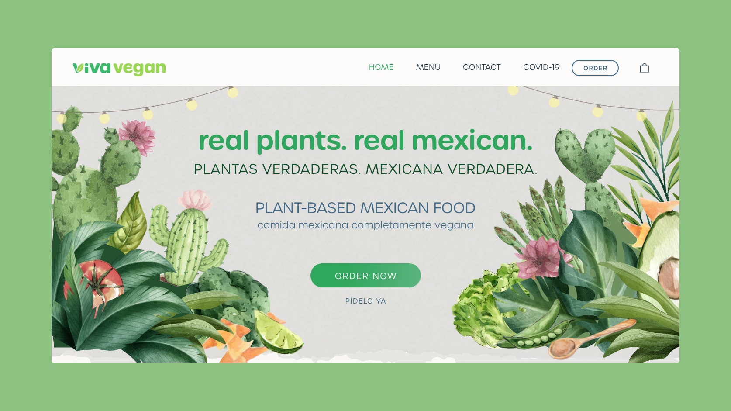Click 'comida mexicana completamente vegana' text
The image size is (731, 411).
pyautogui.click(x=365, y=225)
